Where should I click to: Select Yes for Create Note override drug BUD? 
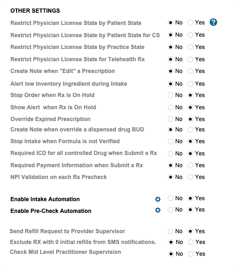190,130
